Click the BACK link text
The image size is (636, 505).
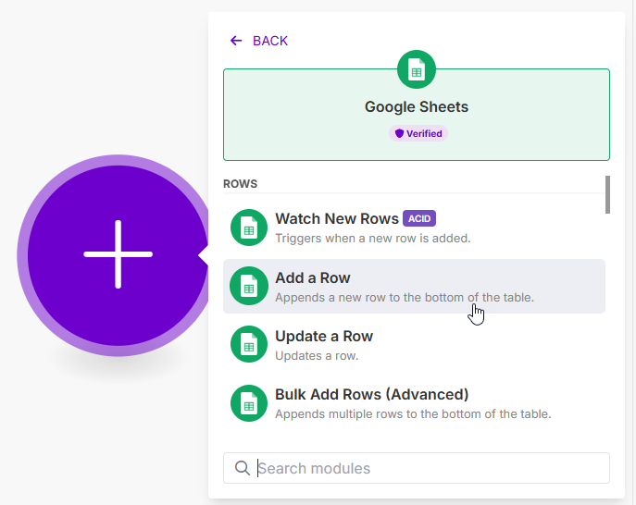pos(270,41)
